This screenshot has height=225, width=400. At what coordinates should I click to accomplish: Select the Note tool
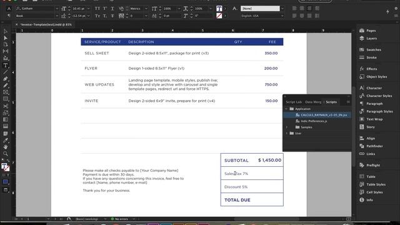6,133
